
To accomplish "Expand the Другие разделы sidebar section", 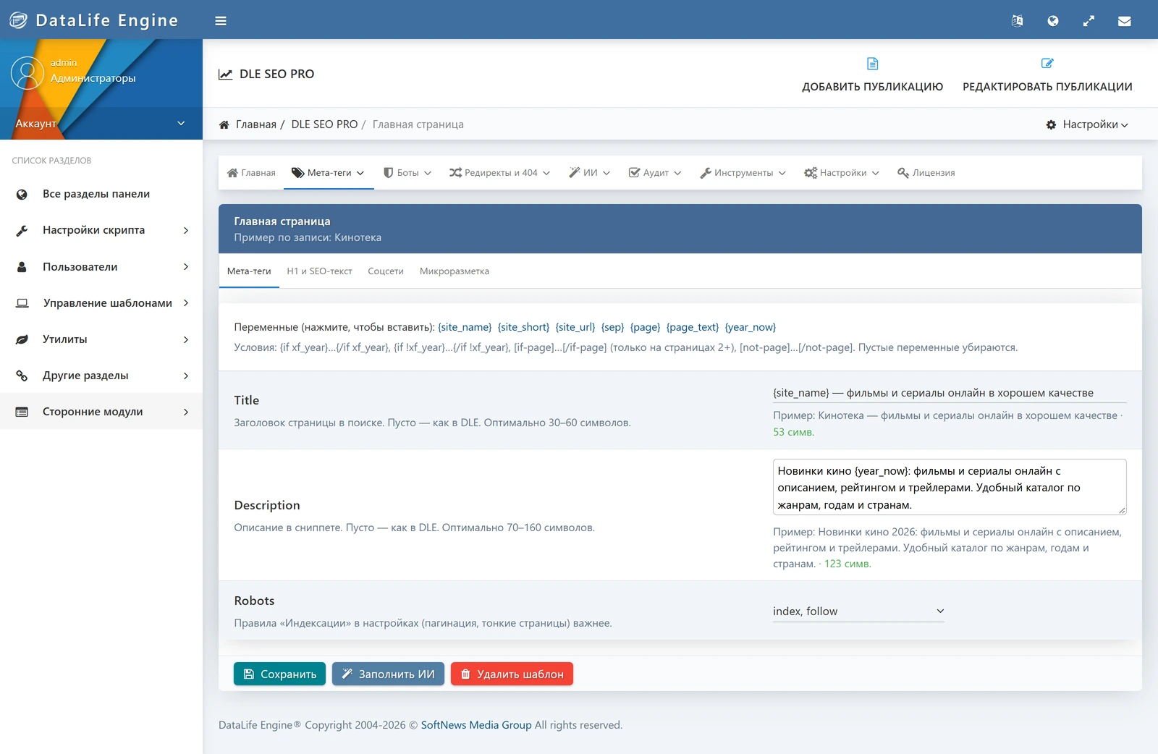I will click(101, 376).
